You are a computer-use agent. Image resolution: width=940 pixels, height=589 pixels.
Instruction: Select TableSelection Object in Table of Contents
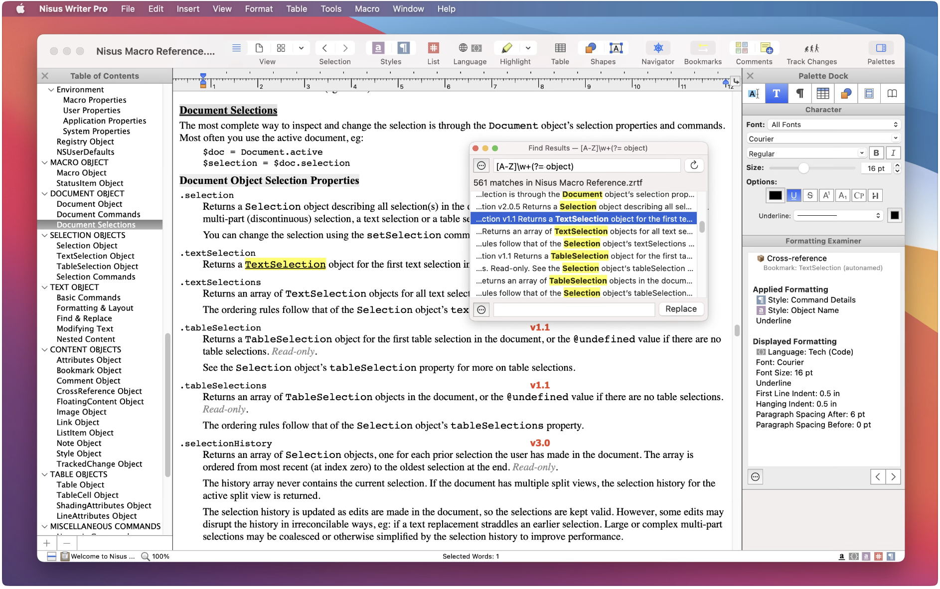[97, 267]
